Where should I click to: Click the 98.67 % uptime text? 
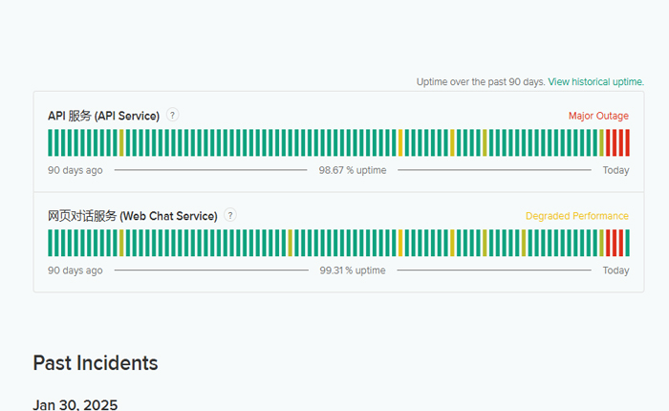point(352,170)
